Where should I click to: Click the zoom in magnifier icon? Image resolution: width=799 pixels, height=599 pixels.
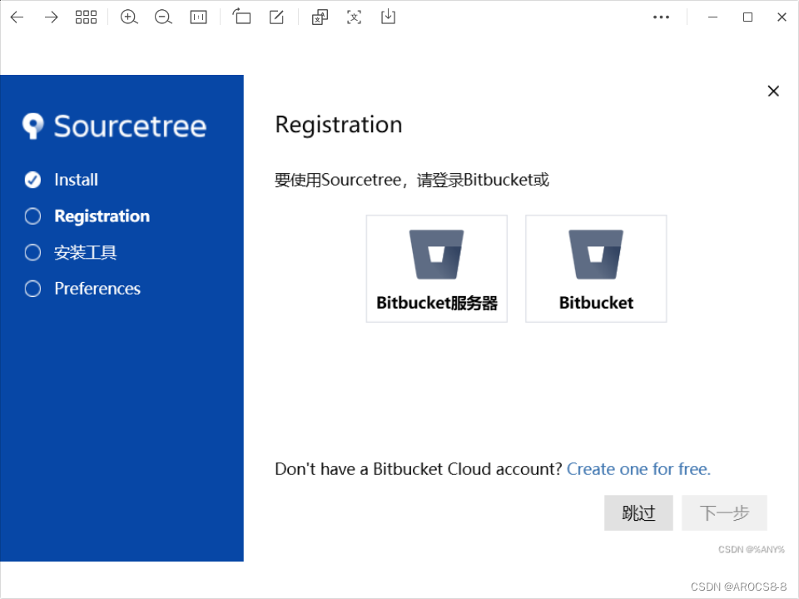129,17
